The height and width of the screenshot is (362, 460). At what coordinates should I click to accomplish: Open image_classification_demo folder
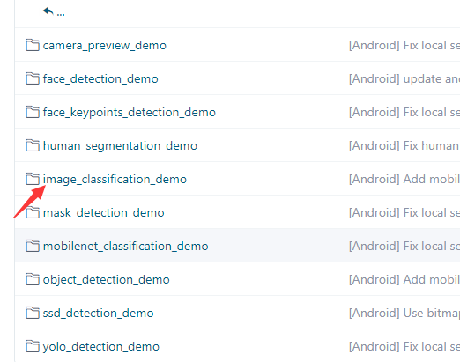coord(115,180)
